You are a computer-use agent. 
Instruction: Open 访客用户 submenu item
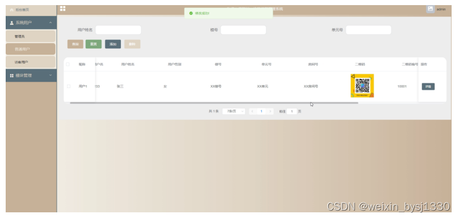[x=31, y=62]
